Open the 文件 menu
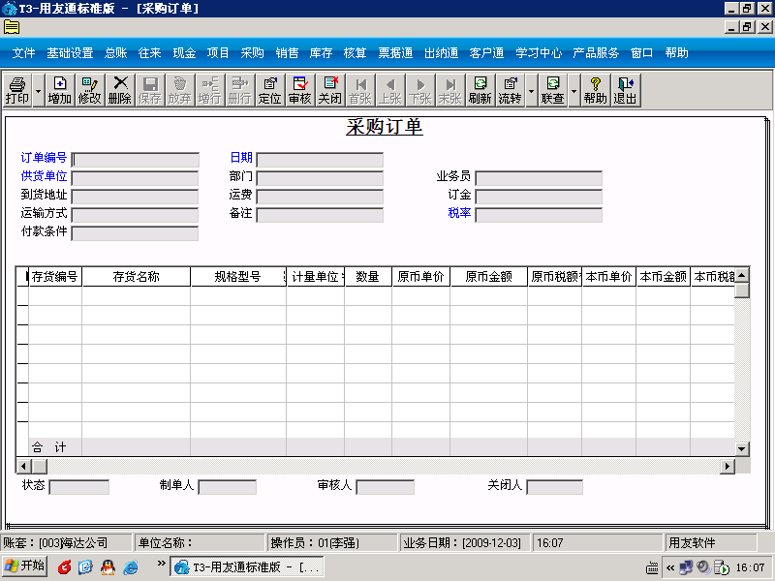 (x=23, y=53)
